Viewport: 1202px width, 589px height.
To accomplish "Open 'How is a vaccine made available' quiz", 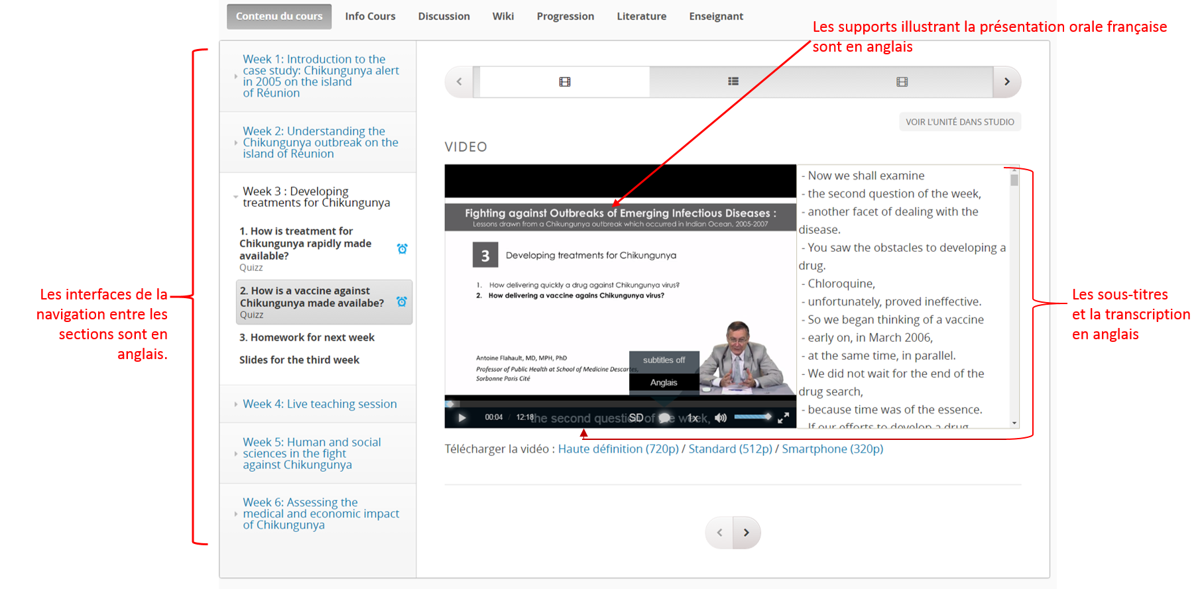I will coord(324,302).
